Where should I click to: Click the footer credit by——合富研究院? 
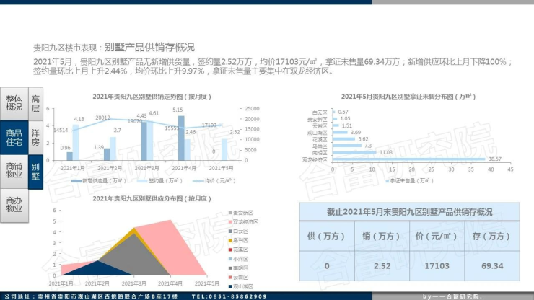[x=452, y=296]
